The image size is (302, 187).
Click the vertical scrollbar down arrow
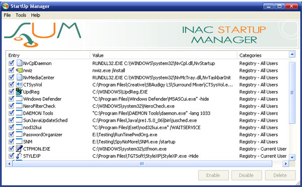pos(292,157)
